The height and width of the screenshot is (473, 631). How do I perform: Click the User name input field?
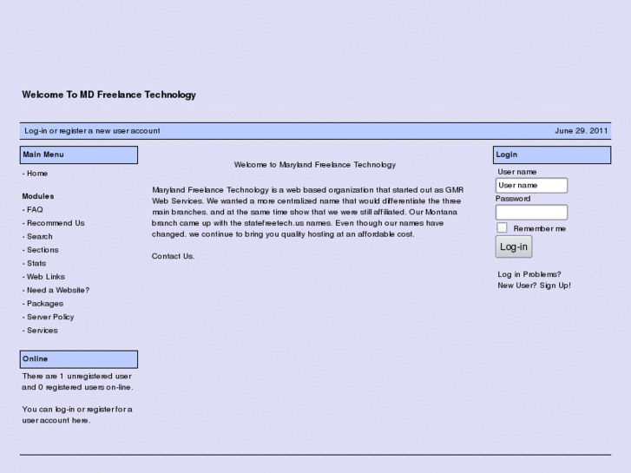pos(531,185)
